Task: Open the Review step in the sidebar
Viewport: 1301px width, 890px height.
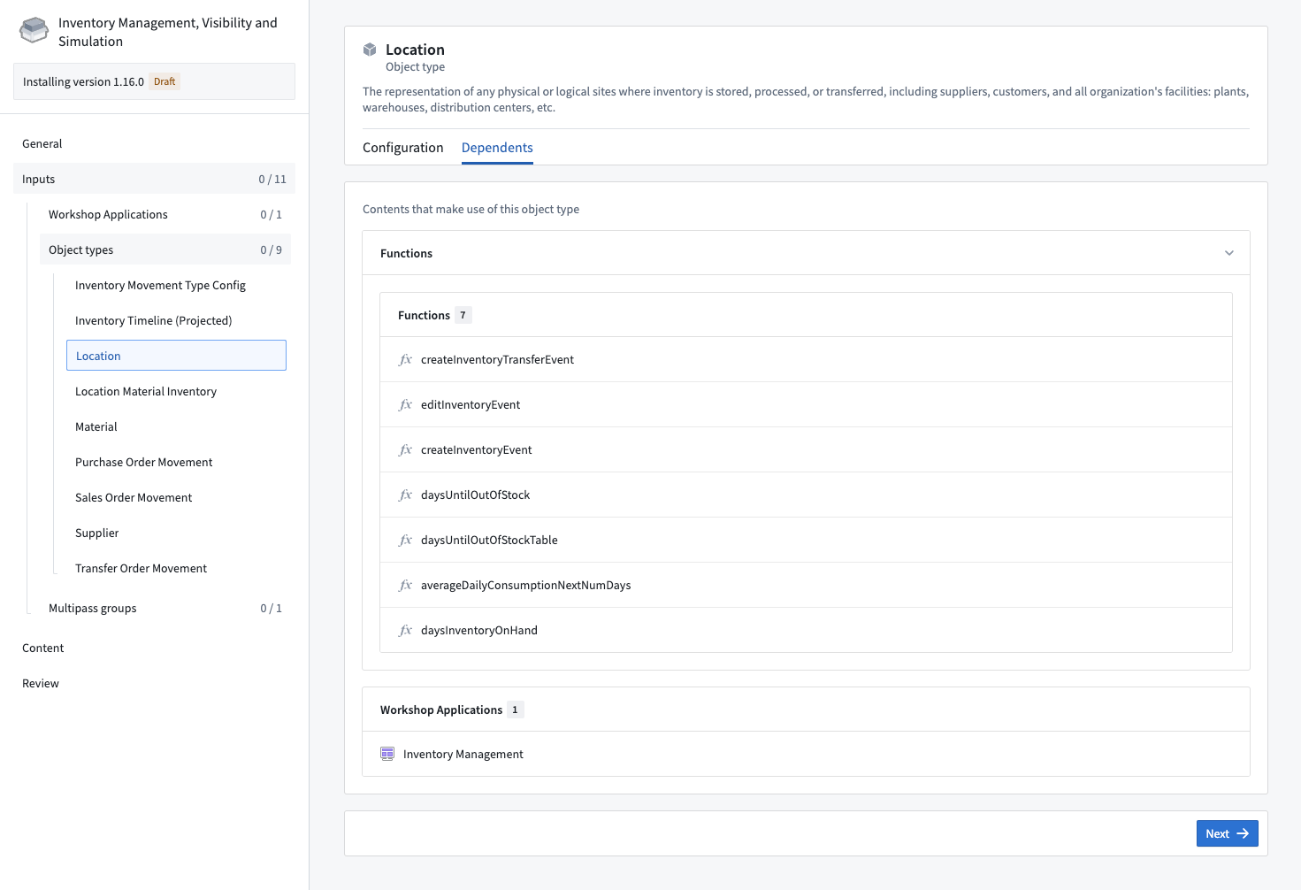Action: point(40,683)
